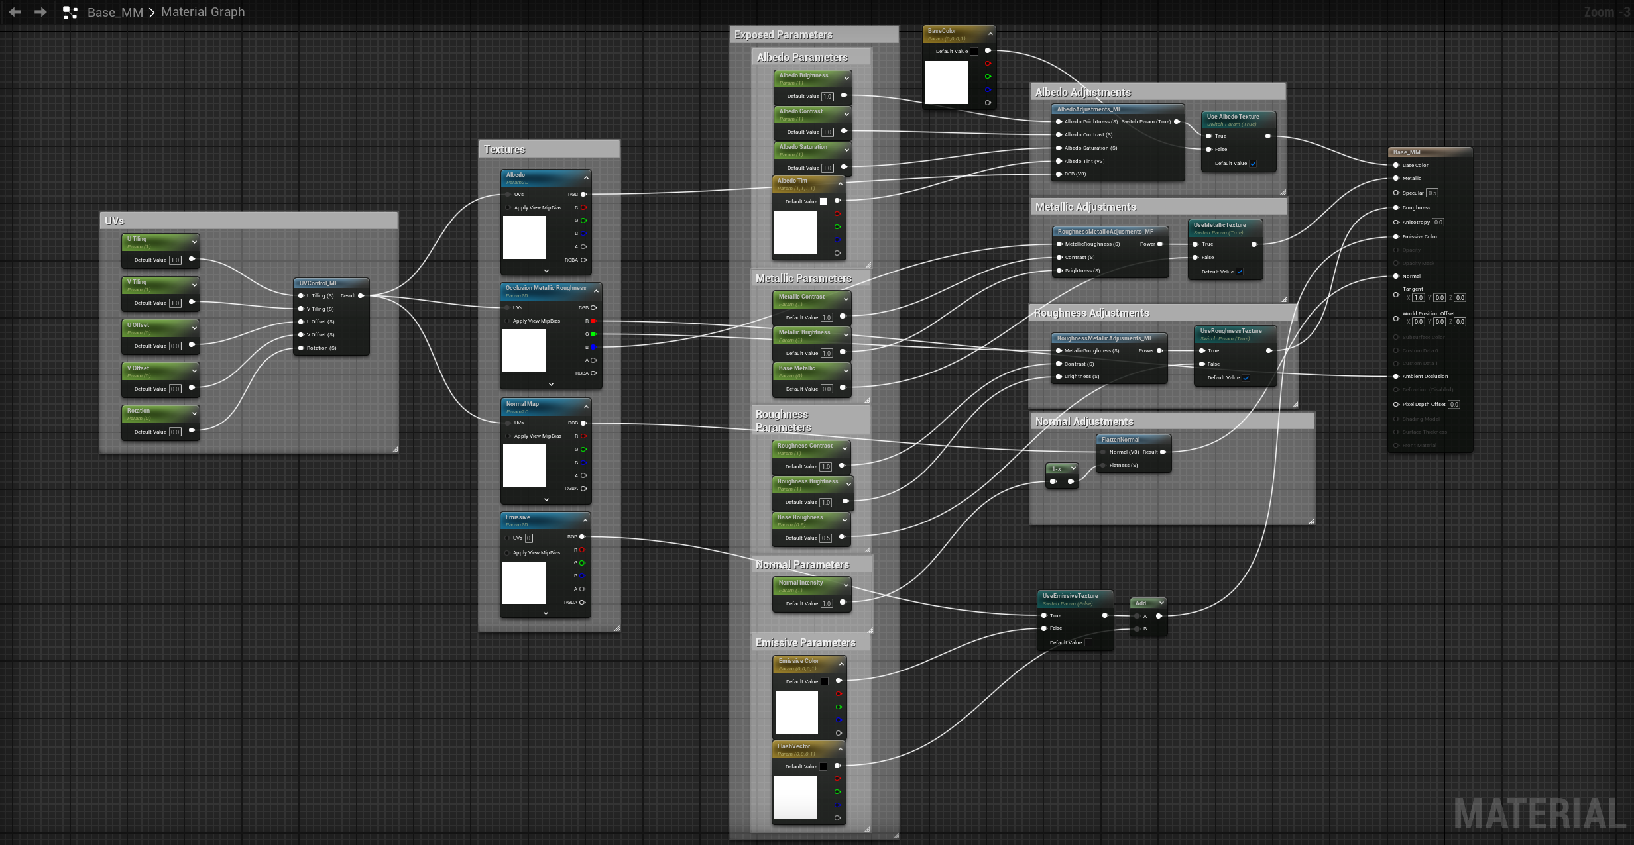
Task: Collapse the U Tiling parameter node
Action: pyautogui.click(x=194, y=242)
